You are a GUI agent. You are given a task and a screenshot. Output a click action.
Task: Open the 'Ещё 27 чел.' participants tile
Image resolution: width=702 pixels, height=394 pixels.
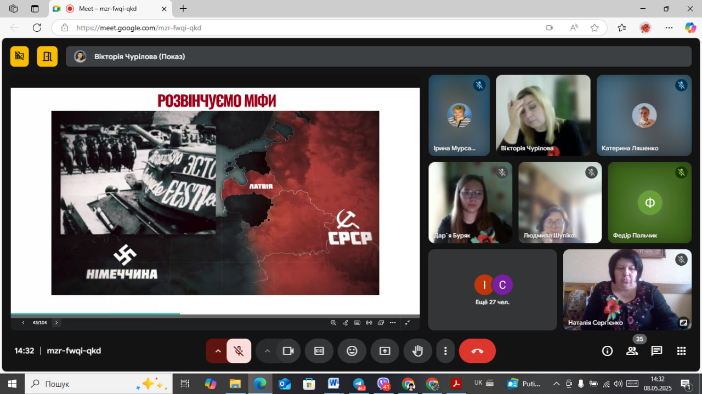[x=492, y=290]
